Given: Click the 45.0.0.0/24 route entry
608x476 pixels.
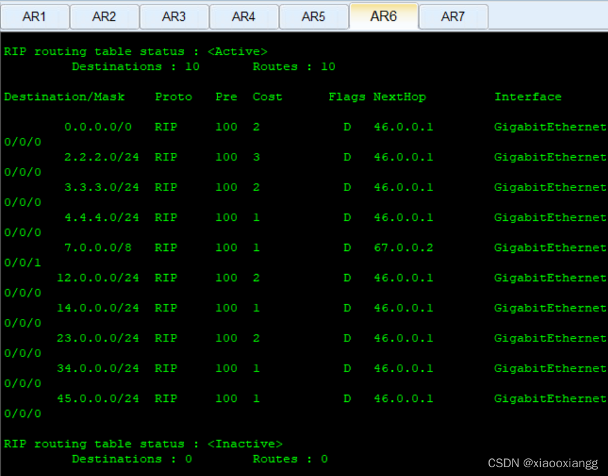Looking at the screenshot, I should (98, 399).
